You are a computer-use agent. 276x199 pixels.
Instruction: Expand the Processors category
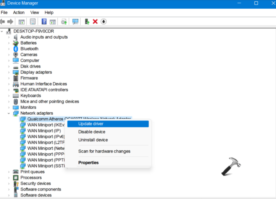point(9,178)
